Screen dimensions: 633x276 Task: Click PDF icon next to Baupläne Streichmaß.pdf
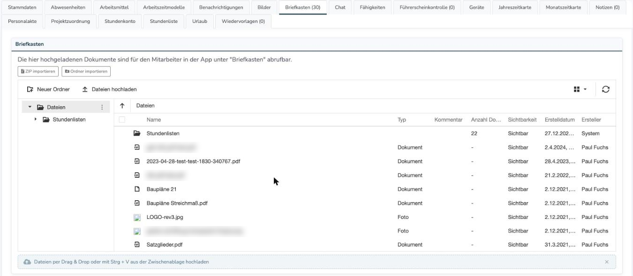[137, 203]
